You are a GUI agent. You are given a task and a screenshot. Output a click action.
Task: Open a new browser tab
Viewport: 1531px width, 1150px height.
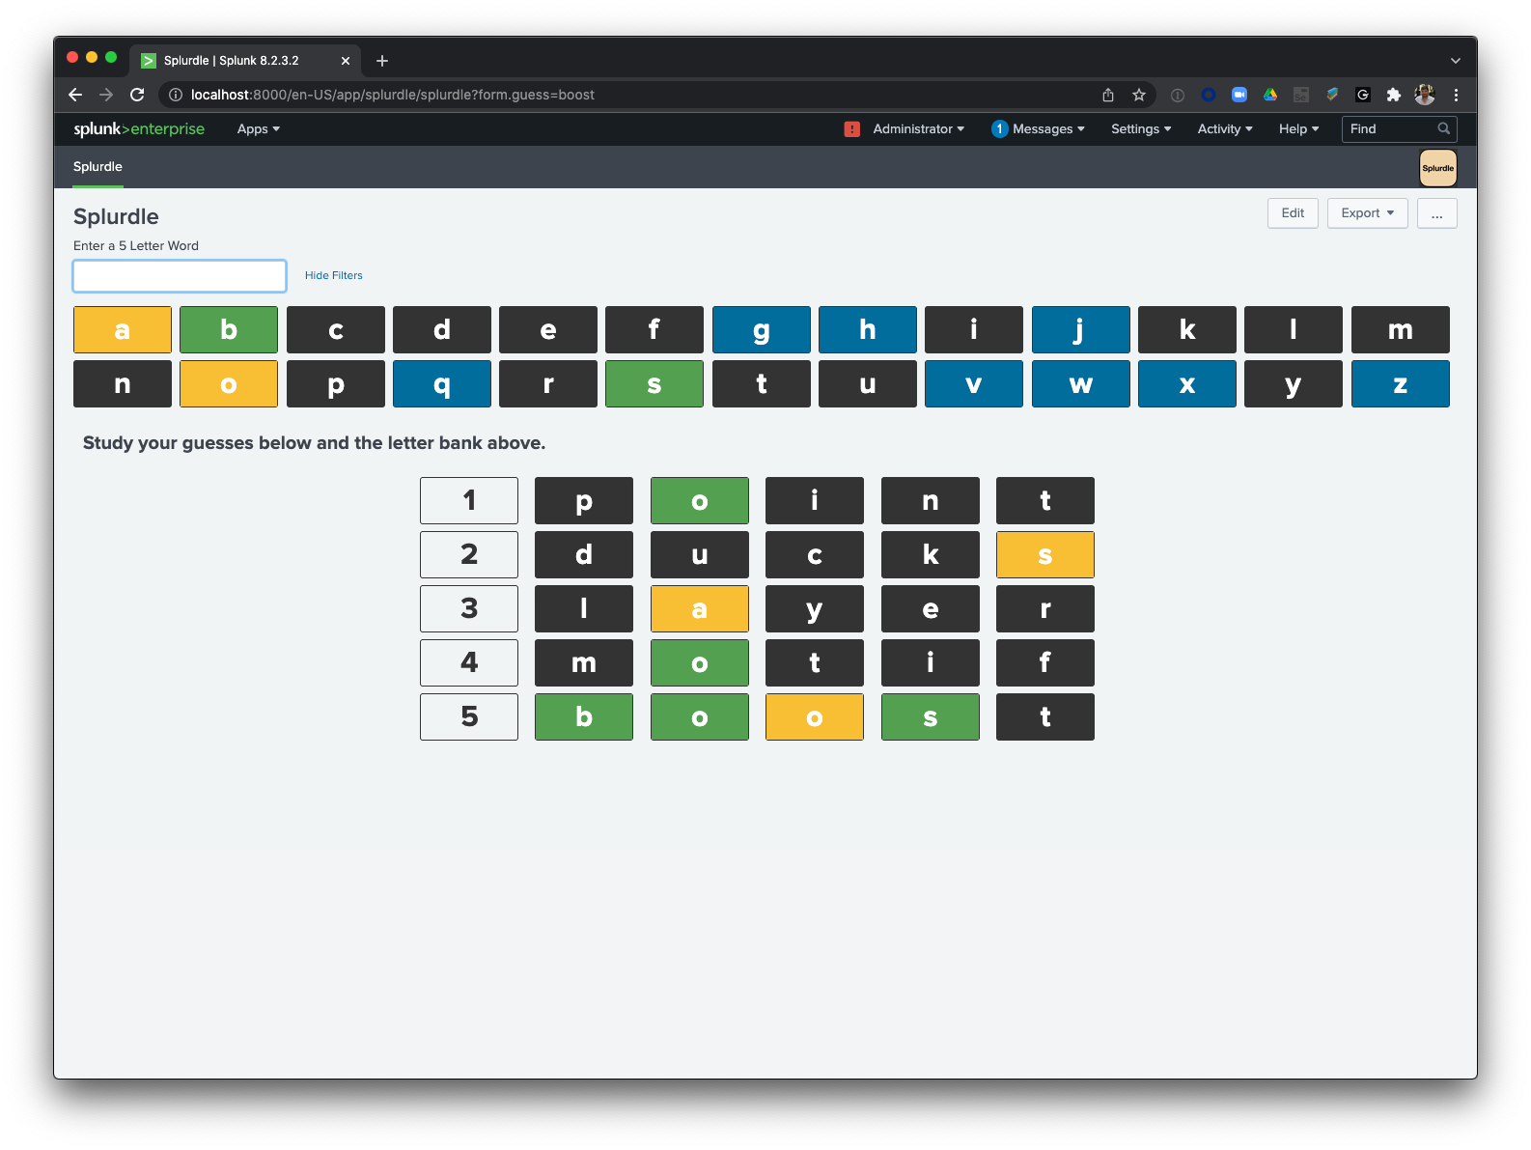pos(382,61)
